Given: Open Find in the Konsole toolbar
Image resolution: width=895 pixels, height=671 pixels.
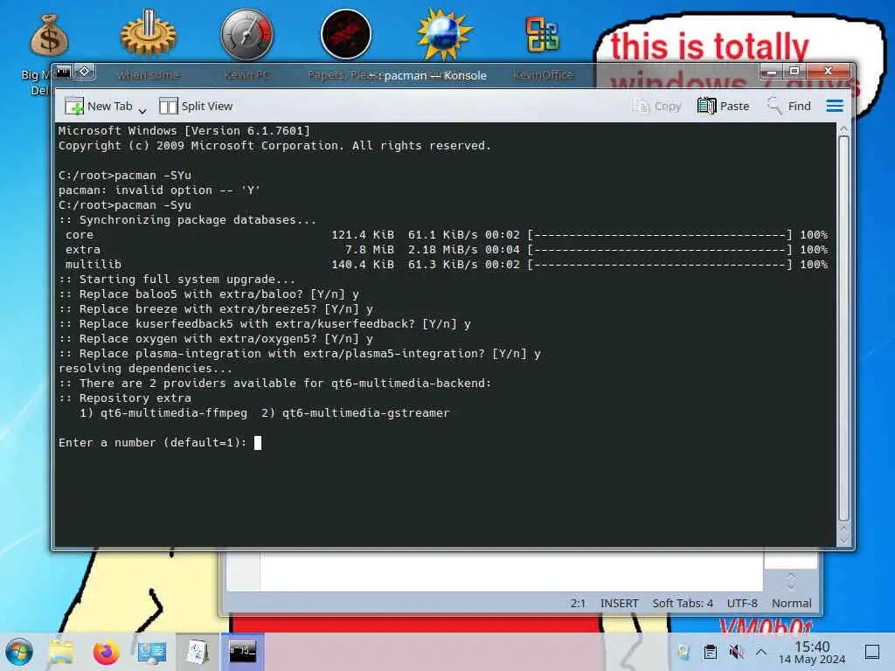Looking at the screenshot, I should (789, 106).
